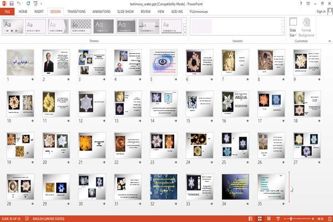
Task: Click the Repeat/Redo icon
Action: pos(28,4)
